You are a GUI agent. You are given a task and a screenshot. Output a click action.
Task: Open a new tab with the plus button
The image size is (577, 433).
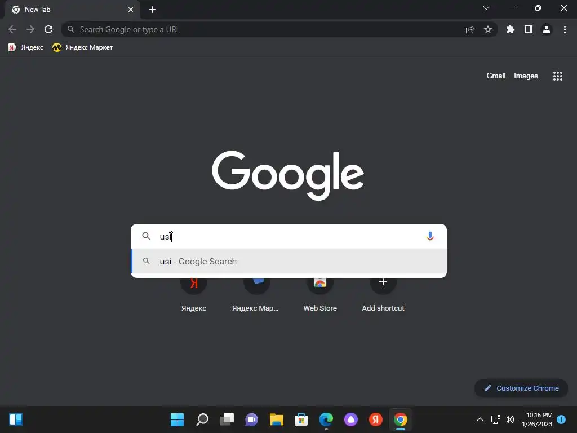click(x=152, y=10)
